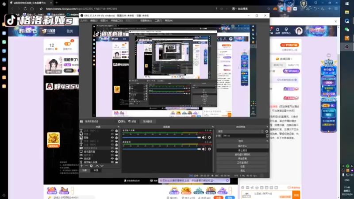
Task: Click the lock icon on 音频输入采集 source row
Action: [116, 162]
